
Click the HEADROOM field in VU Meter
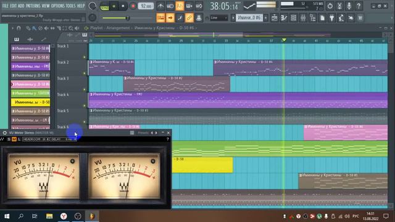tap(36, 139)
